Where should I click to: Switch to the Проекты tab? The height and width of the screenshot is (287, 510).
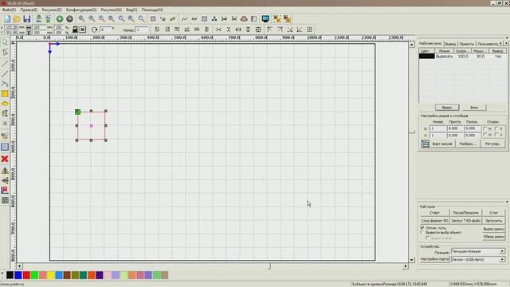click(467, 44)
